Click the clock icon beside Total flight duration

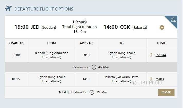point(92,92)
